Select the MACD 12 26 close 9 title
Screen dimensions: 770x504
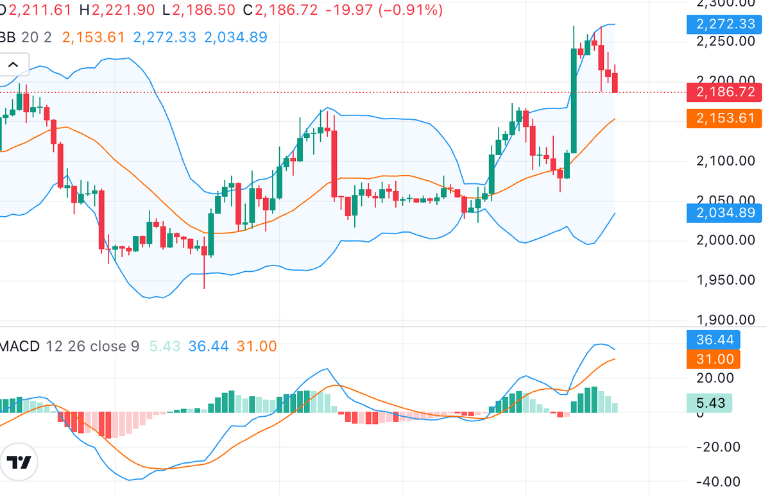tap(69, 346)
